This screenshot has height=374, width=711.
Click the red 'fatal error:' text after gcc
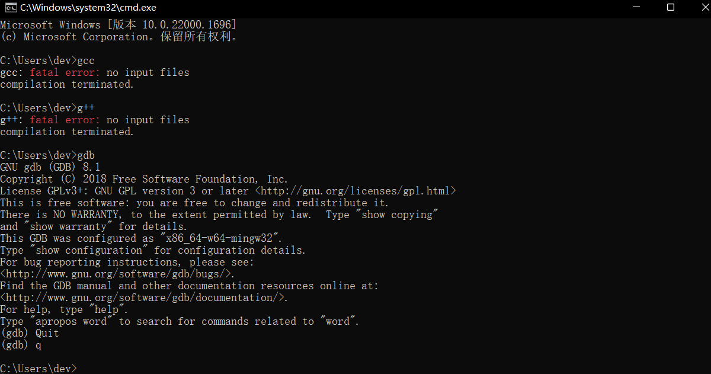65,72
